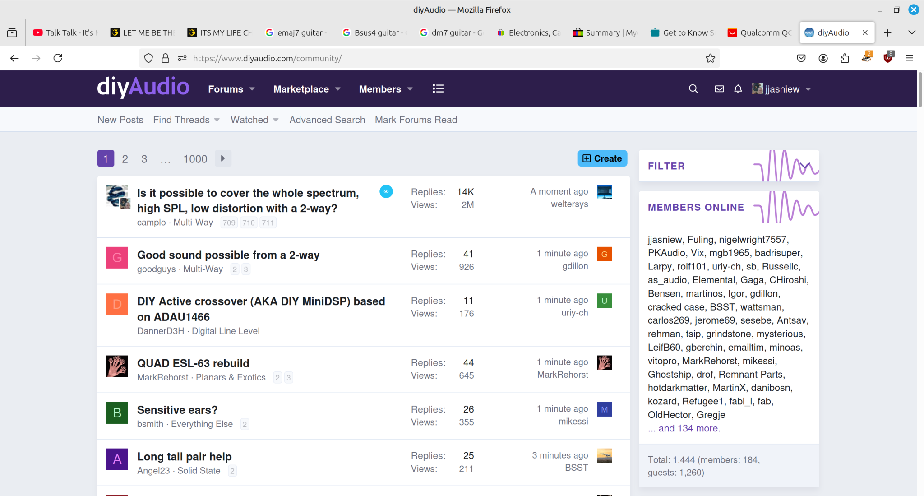The image size is (924, 496).
Task: Open uBlock Origin extension icon
Action: [888, 58]
